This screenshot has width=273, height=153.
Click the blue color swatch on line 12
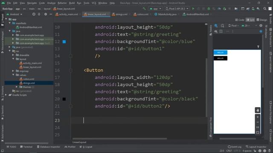[64, 42]
